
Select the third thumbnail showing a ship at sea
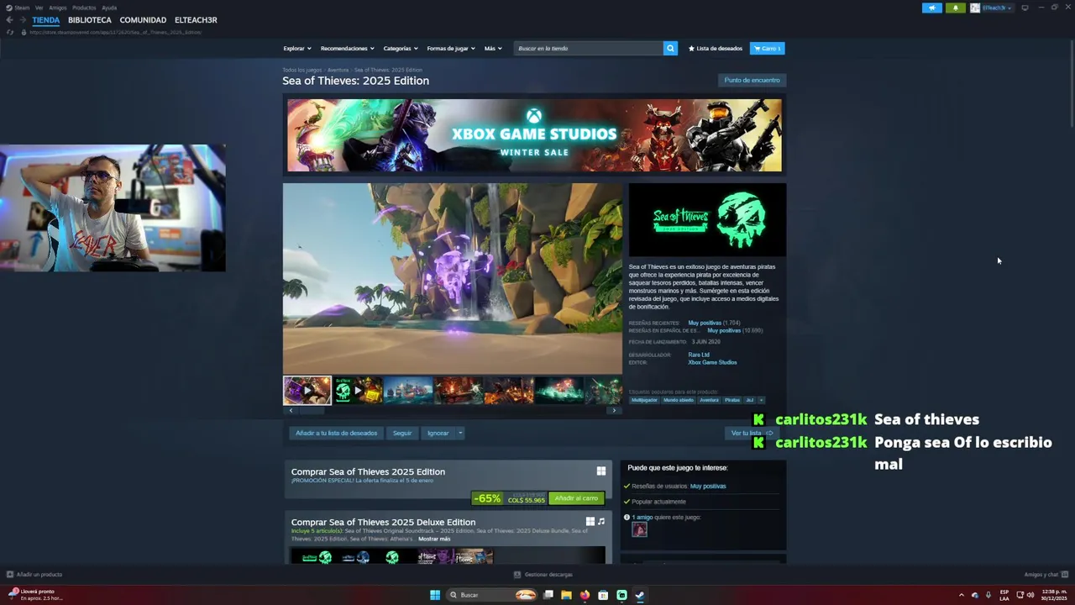tap(408, 391)
